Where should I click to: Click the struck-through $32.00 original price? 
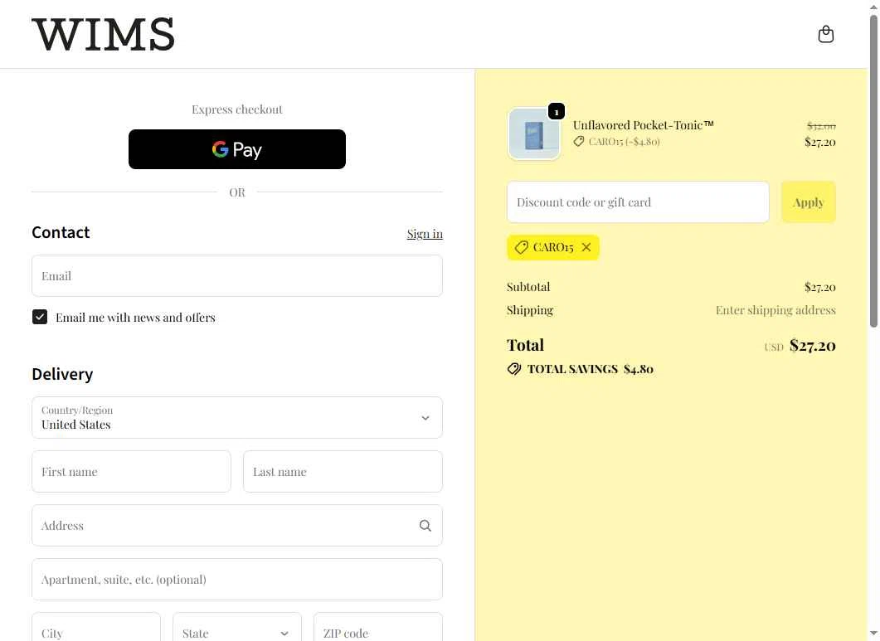[x=821, y=126]
